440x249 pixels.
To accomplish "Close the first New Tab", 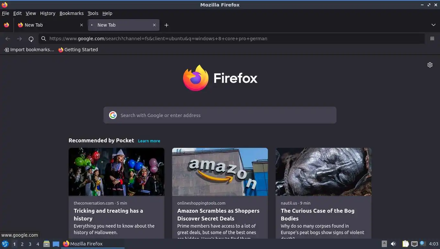I will pyautogui.click(x=82, y=25).
